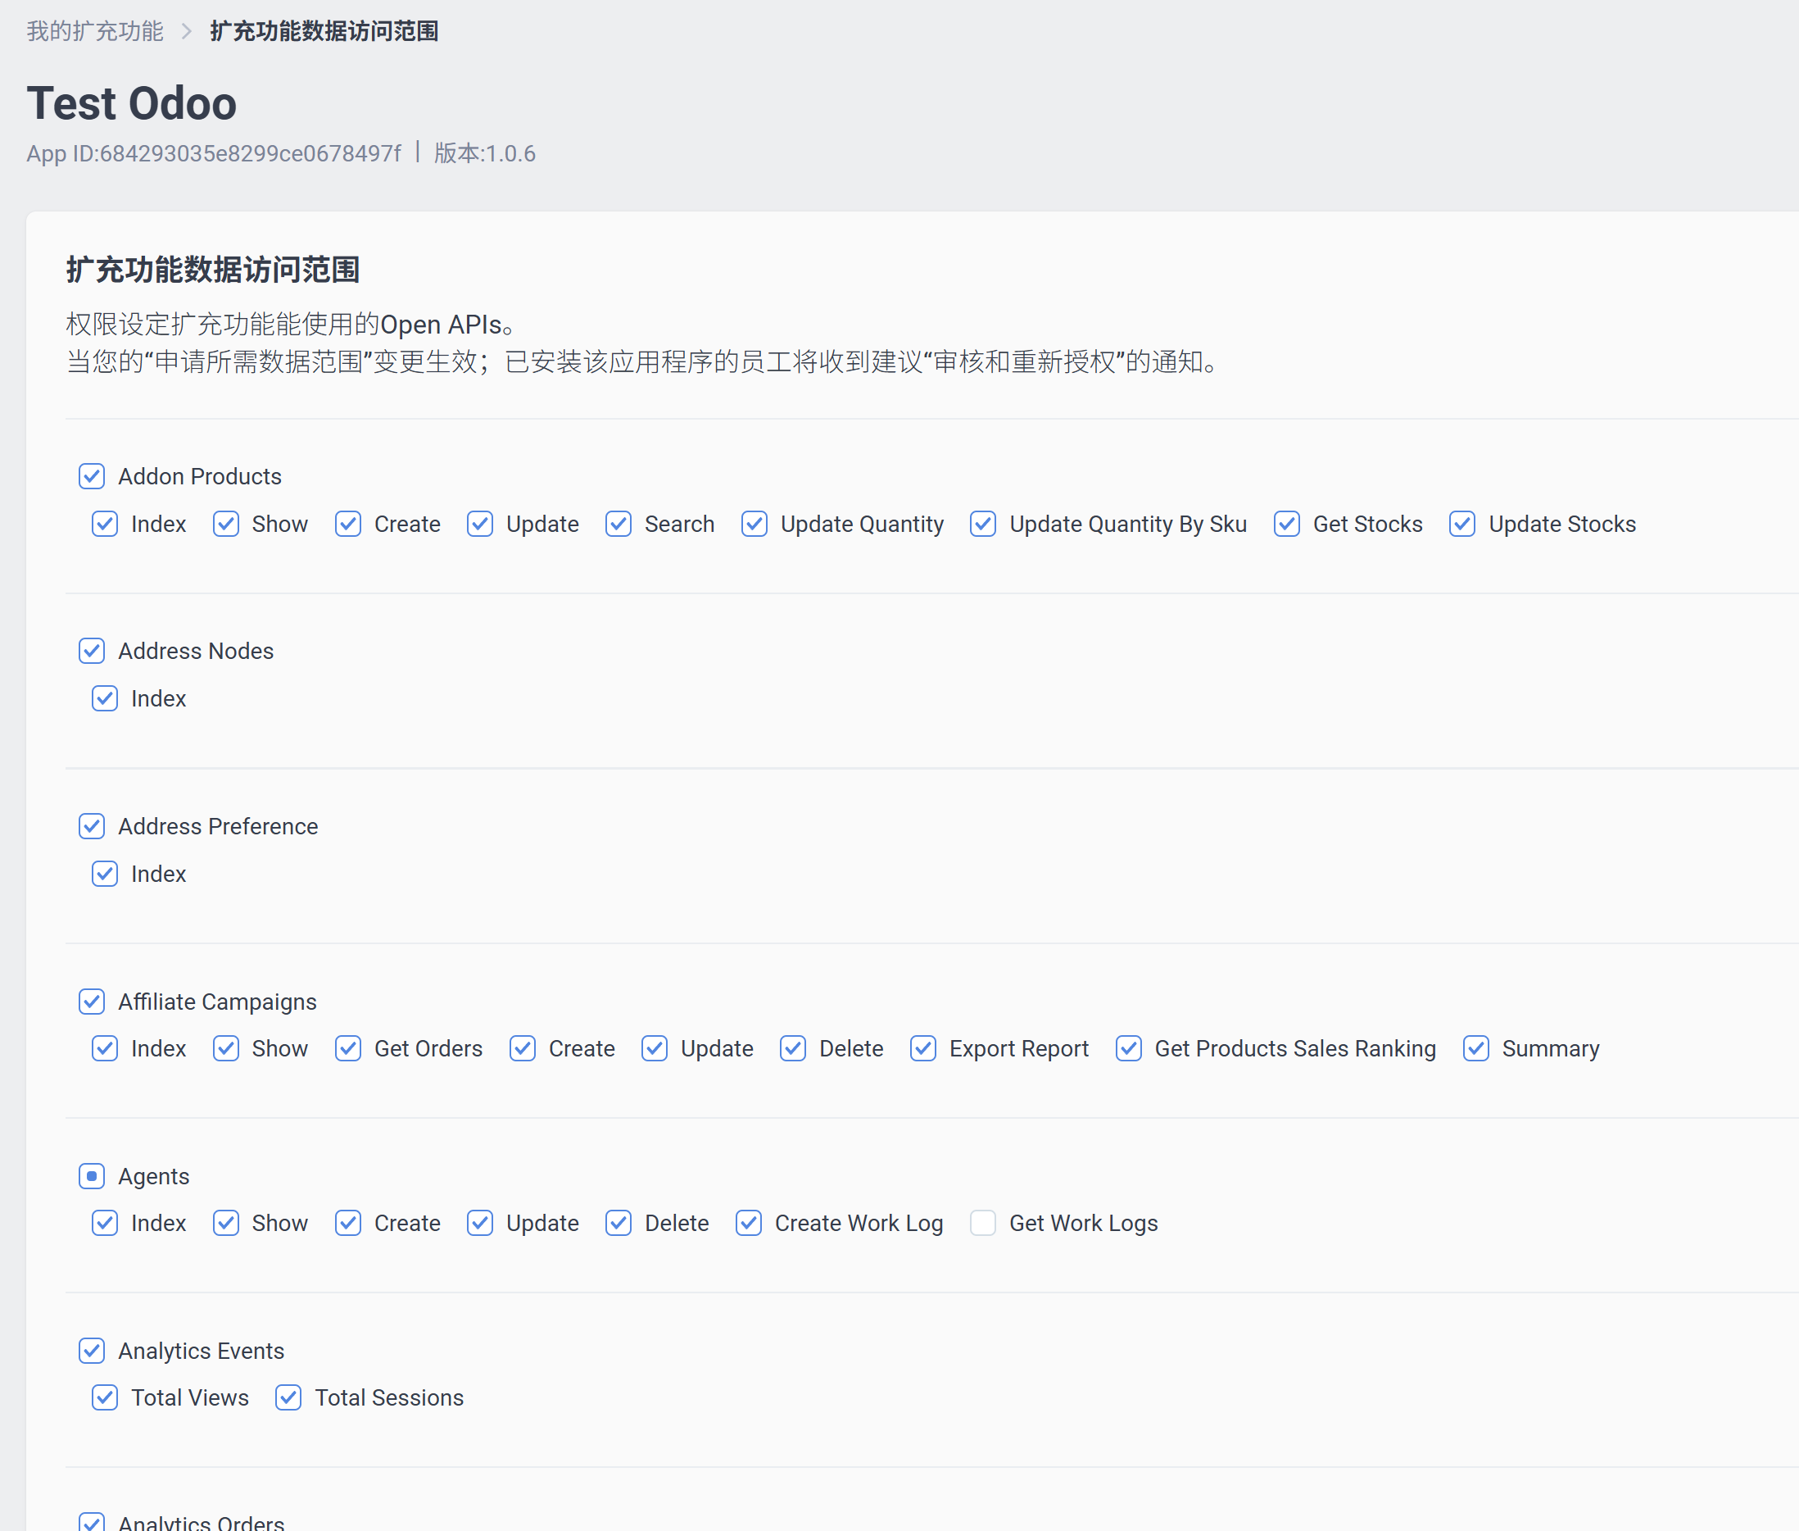Uncheck Summary under Affiliate Campaigns
The image size is (1799, 1531).
point(1476,1048)
